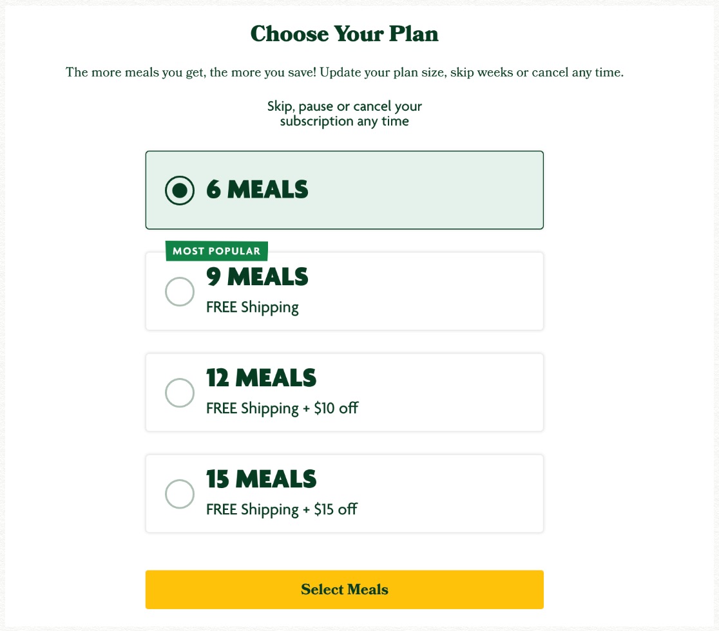Click "Skip, pause or cancel your subscription" note
The width and height of the screenshot is (719, 631).
[345, 113]
